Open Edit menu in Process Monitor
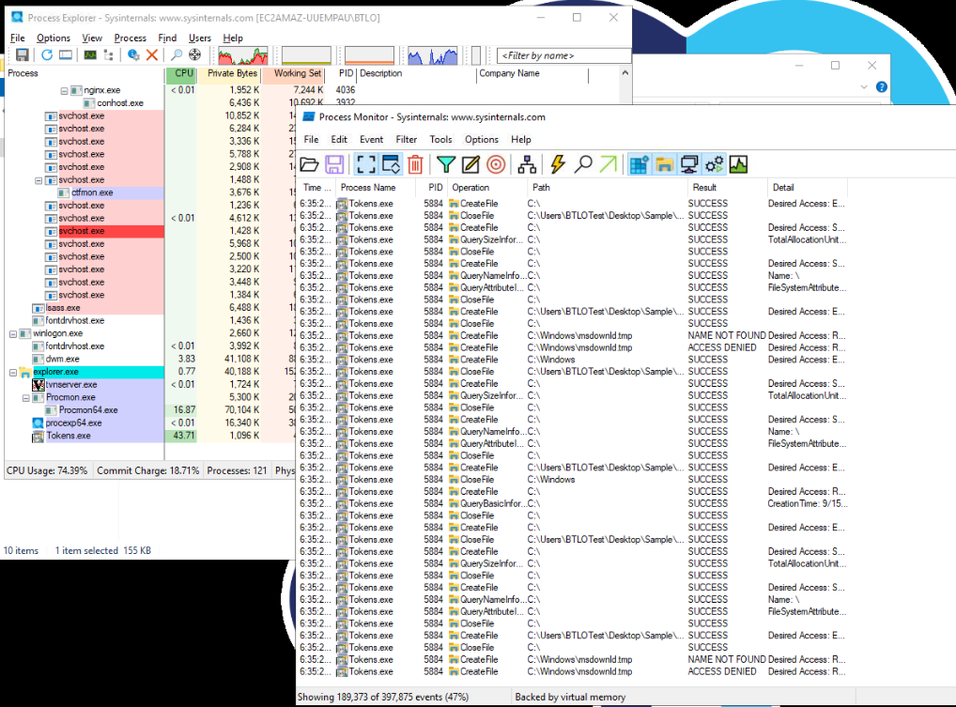This screenshot has height=707, width=956. (339, 140)
